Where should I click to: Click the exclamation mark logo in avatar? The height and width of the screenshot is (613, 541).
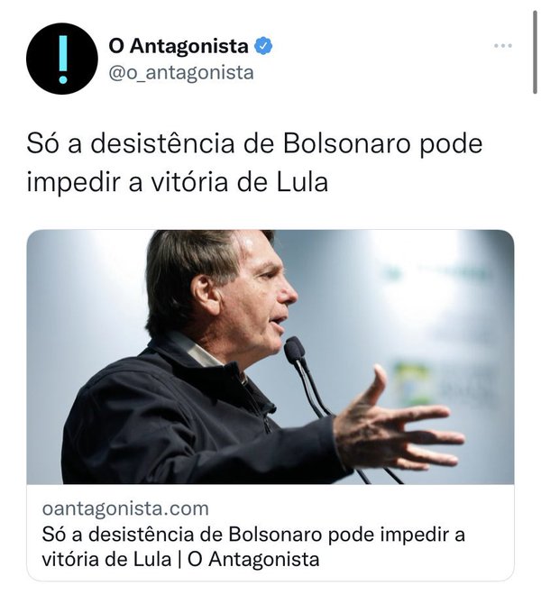click(x=63, y=59)
